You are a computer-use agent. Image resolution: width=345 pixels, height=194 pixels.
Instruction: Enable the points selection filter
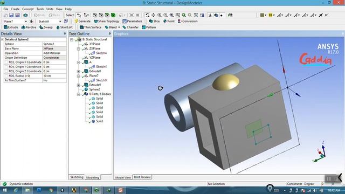pos(95,15)
